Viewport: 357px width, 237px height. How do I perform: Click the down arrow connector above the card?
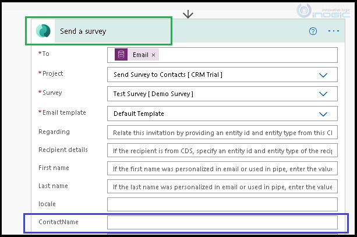click(x=188, y=13)
